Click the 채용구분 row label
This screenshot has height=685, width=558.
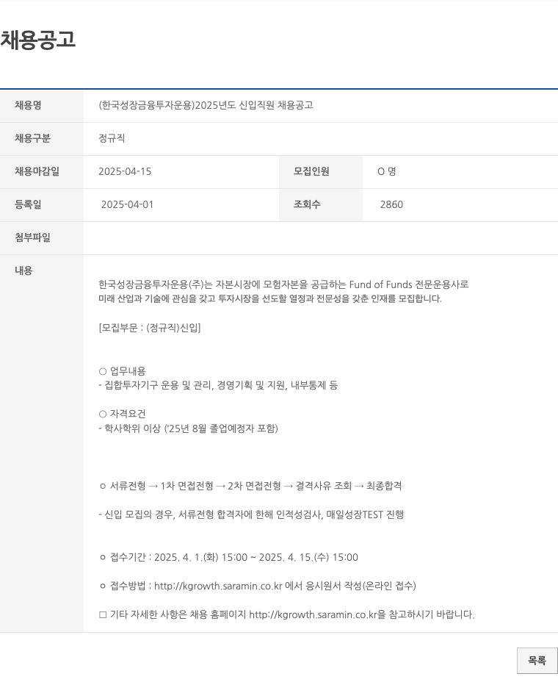tap(33, 138)
